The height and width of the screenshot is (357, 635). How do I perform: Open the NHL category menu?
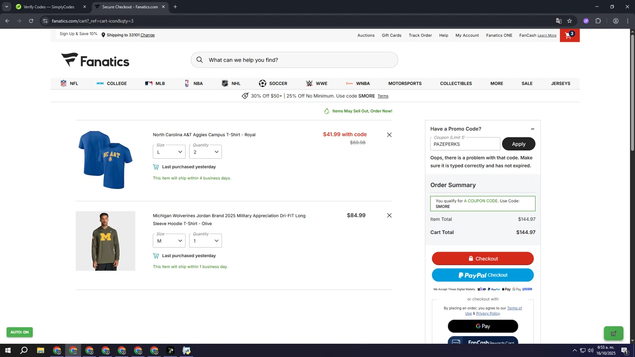coord(231,84)
